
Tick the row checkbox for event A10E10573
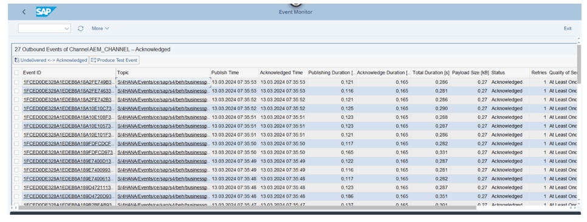(x=16, y=126)
